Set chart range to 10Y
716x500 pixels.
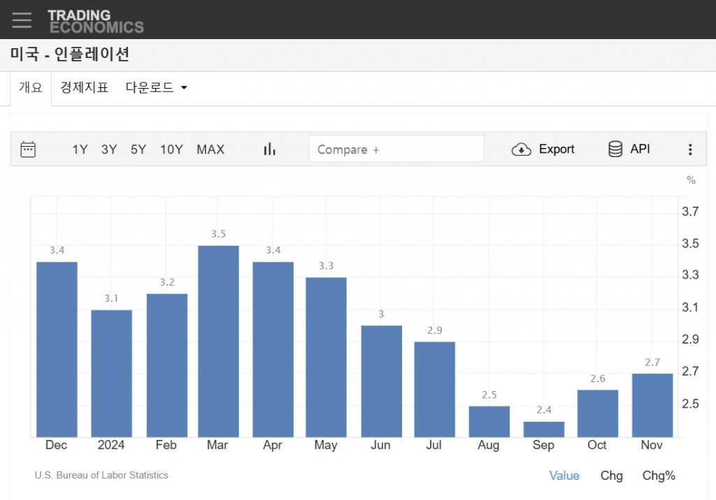click(x=171, y=149)
